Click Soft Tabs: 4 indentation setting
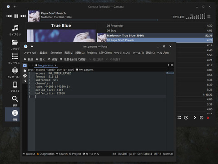The image size is (218, 164). click(x=144, y=154)
